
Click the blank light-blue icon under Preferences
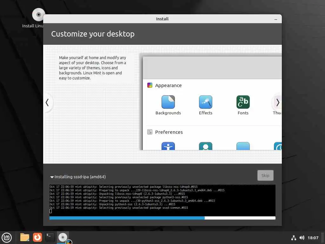point(243,146)
